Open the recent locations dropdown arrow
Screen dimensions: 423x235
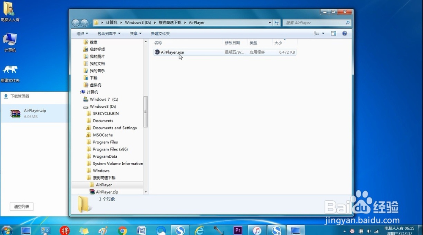point(91,23)
